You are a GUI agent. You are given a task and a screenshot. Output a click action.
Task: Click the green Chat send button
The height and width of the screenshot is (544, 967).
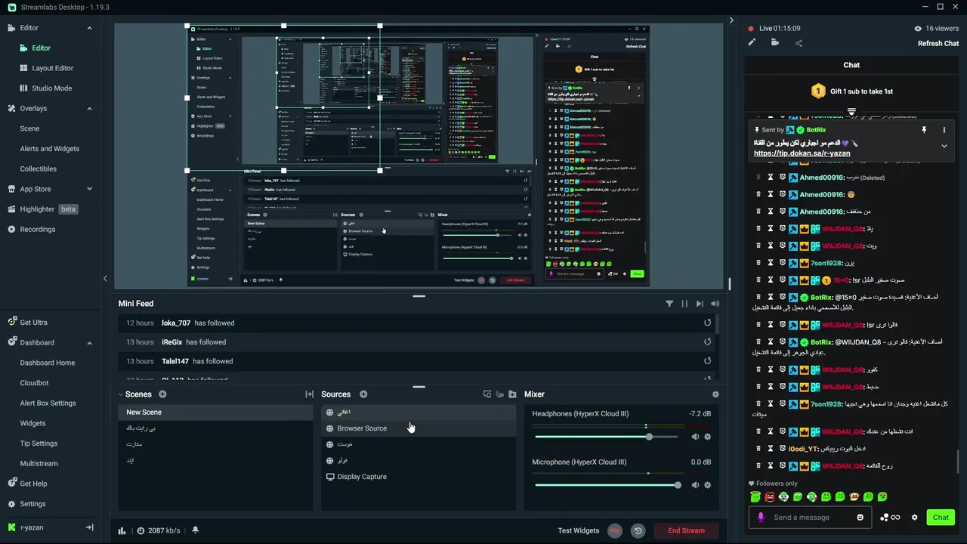click(x=941, y=518)
